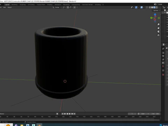Toggle X-ray mode

[147, 7]
